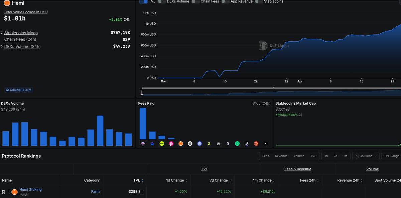Screen dimensions: 401x198
Task: Click the pink horse protocol icon under Fees Paid
Action: (171, 143)
